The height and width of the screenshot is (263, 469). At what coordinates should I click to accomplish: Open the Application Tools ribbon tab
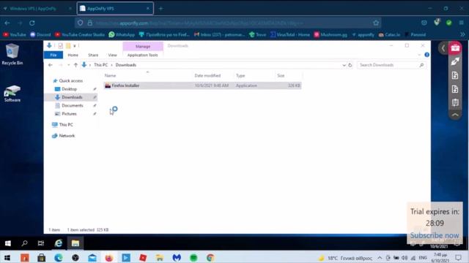tap(142, 55)
